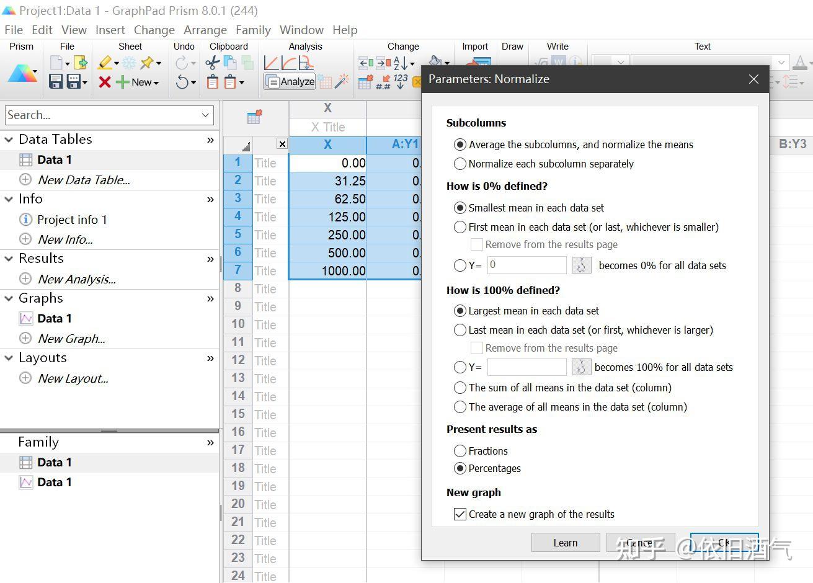Select First mean in each data set
The width and height of the screenshot is (813, 583).
click(460, 227)
